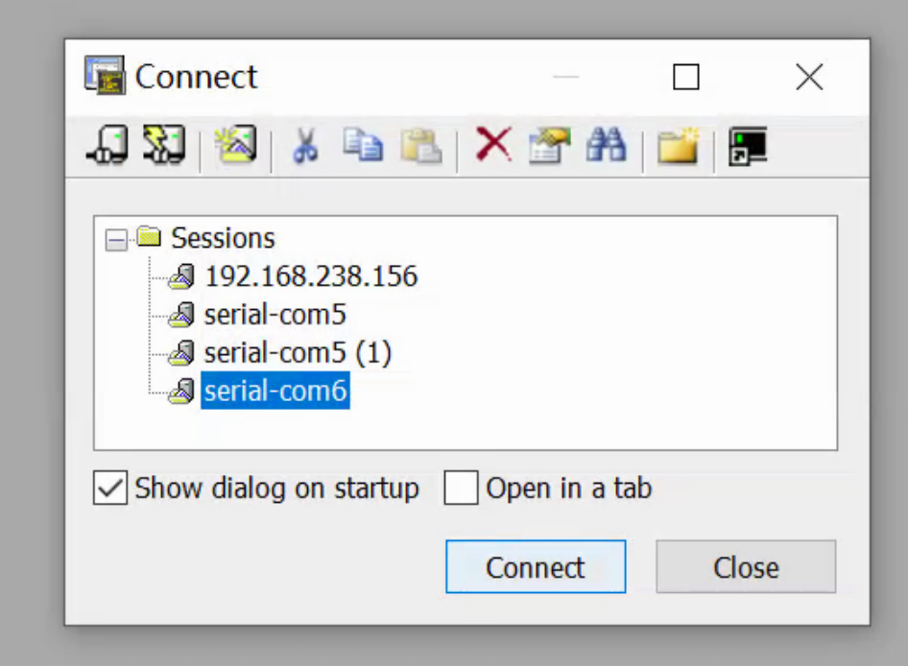Click the Find binoculars icon
Image resolution: width=908 pixels, height=666 pixels.
tap(606, 146)
